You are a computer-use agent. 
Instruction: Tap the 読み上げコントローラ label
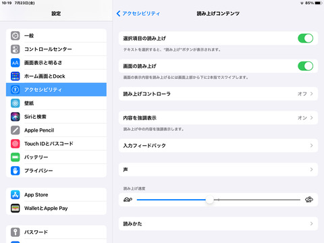[x=146, y=94]
